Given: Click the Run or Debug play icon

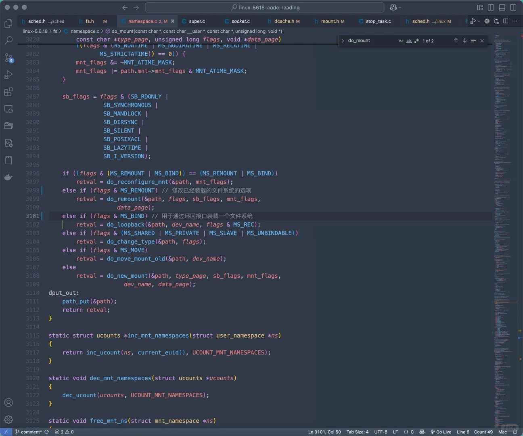Looking at the screenshot, I should coord(473,21).
